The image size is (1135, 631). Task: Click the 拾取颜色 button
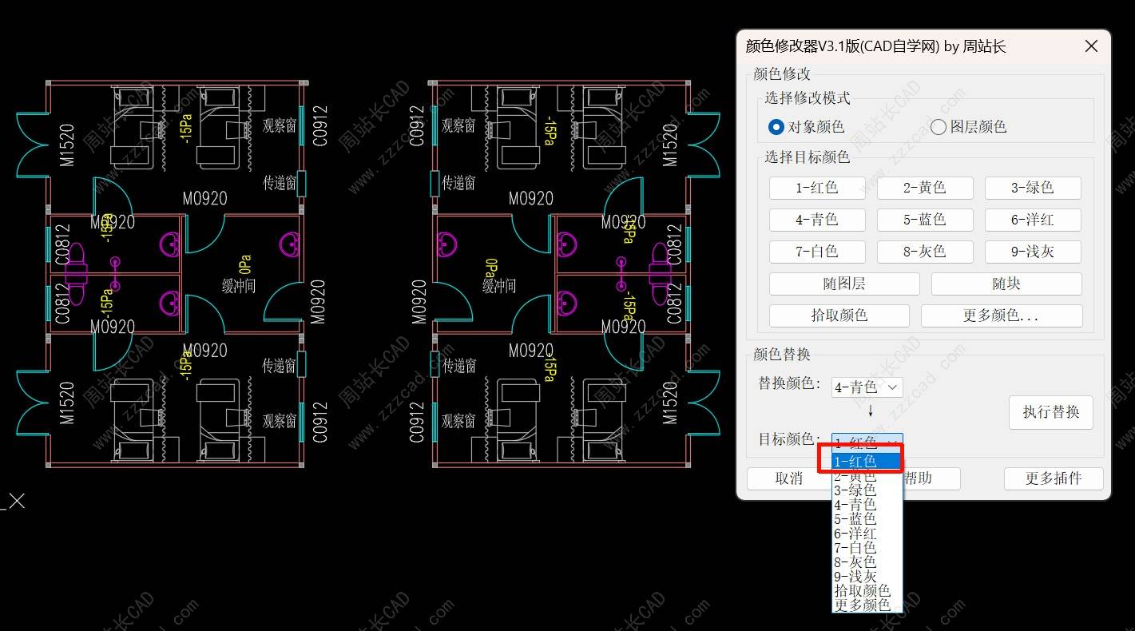click(839, 315)
